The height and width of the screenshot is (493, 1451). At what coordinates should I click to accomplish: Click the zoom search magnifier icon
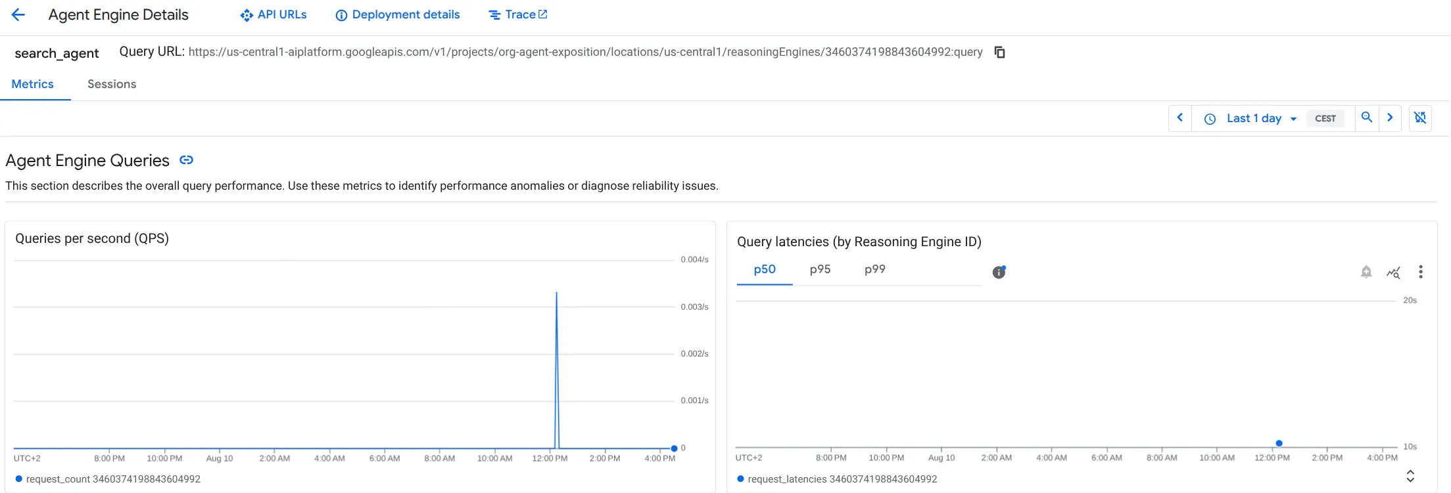(1367, 118)
